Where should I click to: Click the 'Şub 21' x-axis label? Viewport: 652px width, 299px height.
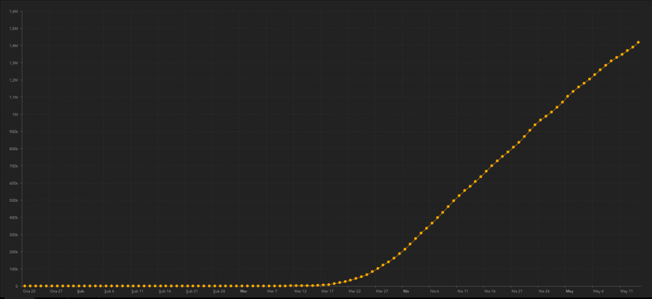(192, 292)
